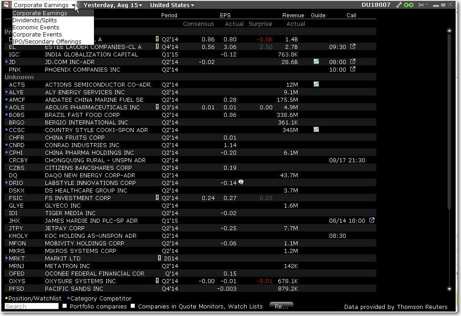This screenshot has width=461, height=316.
Task: Open the conference call link icon for JD
Action: (353, 62)
